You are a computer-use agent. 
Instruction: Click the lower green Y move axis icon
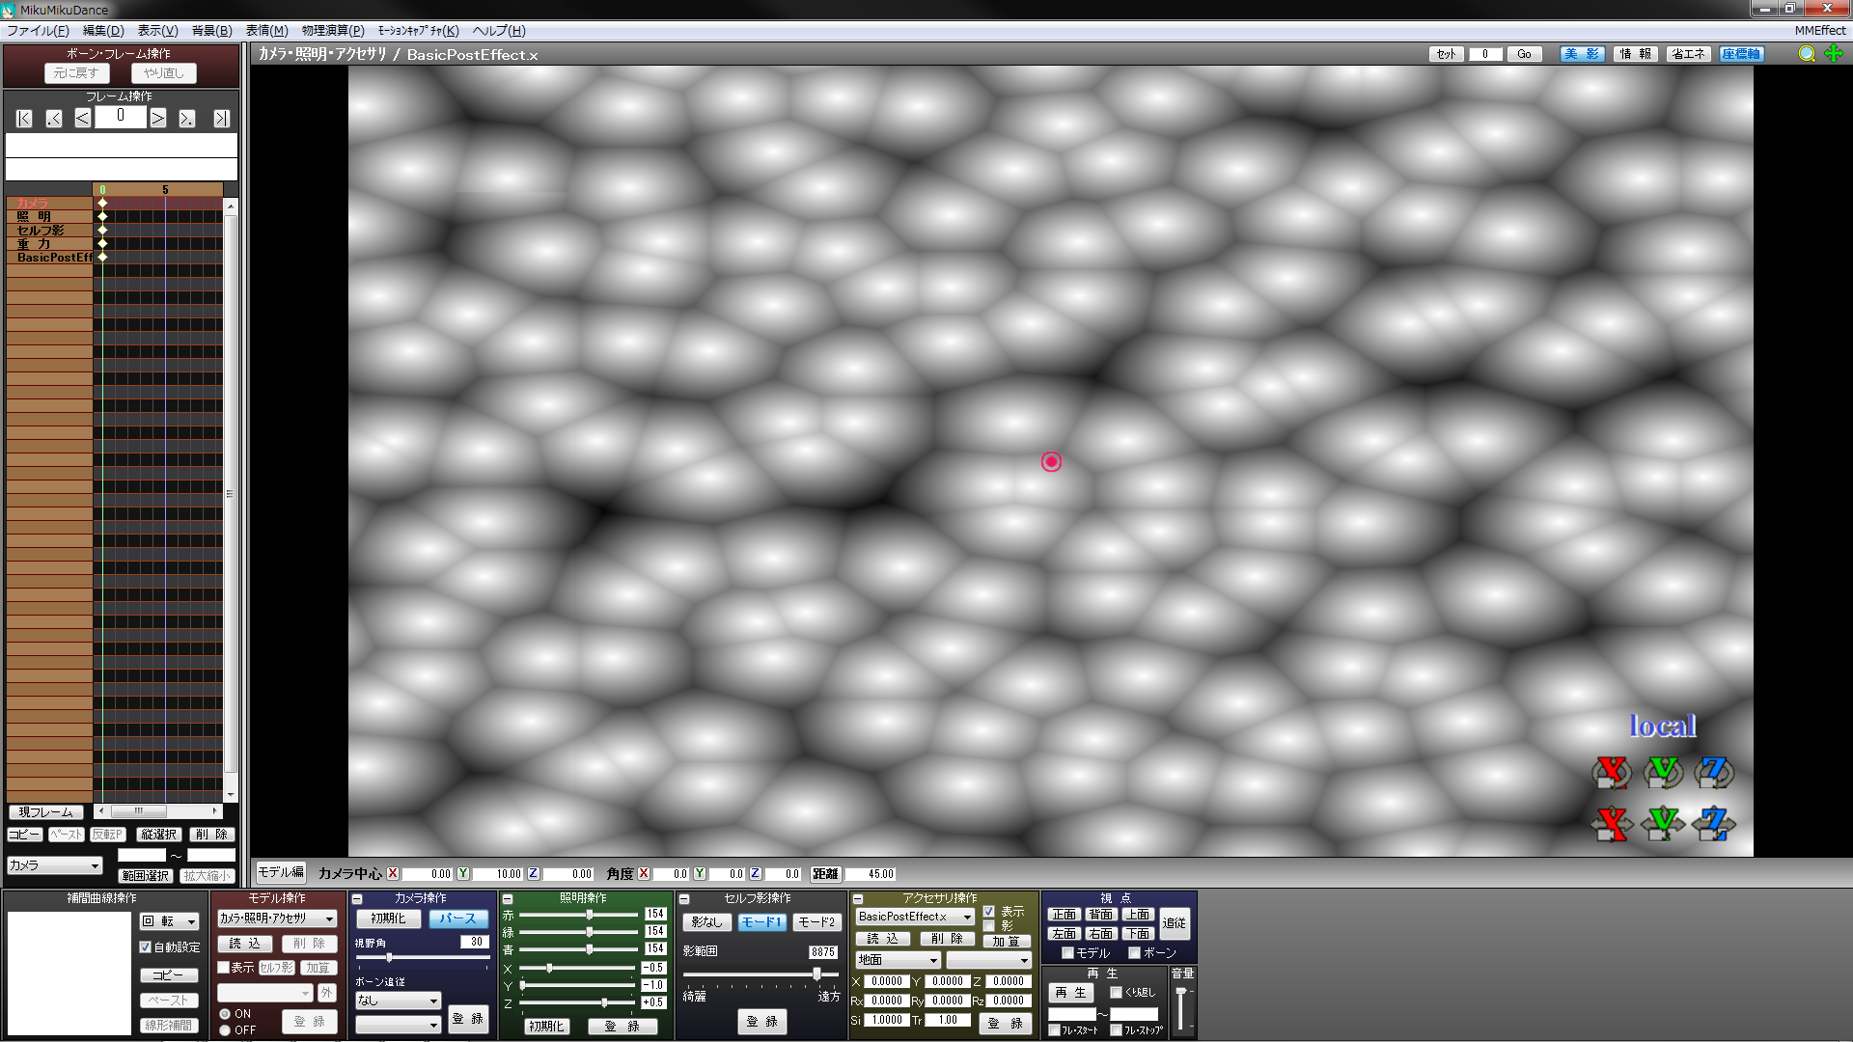1663,823
